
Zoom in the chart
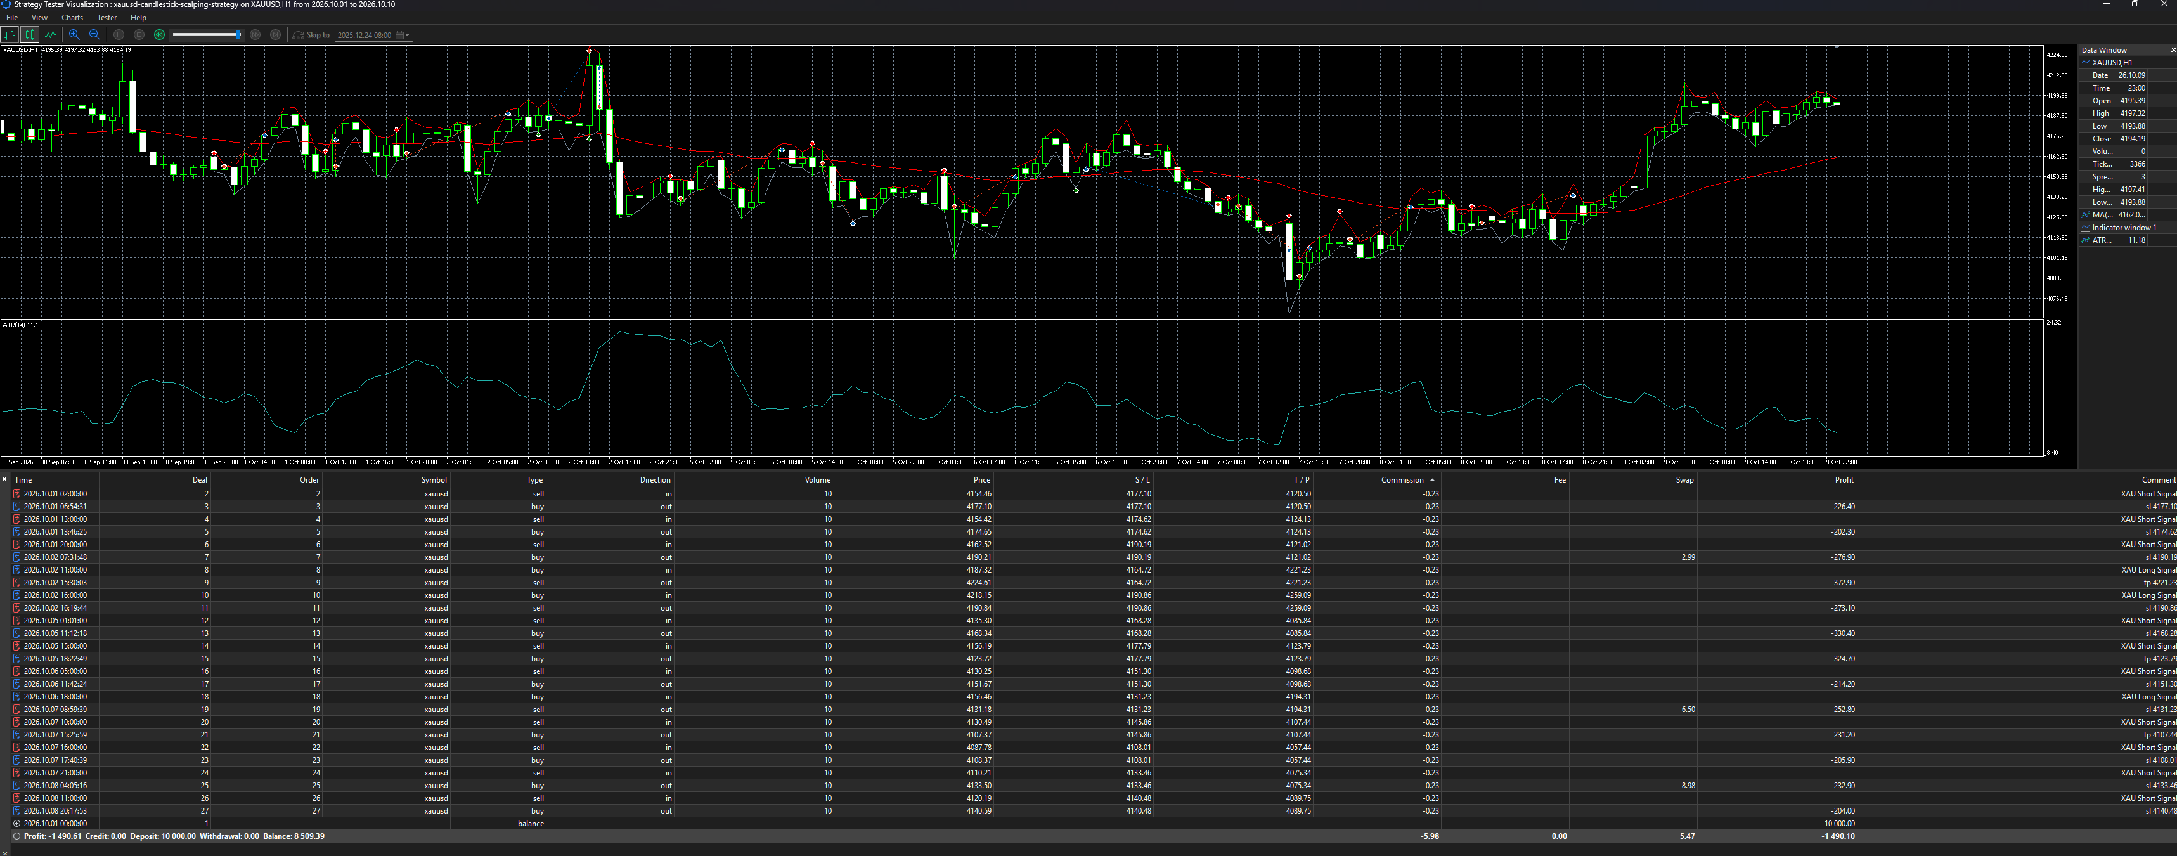[x=74, y=35]
